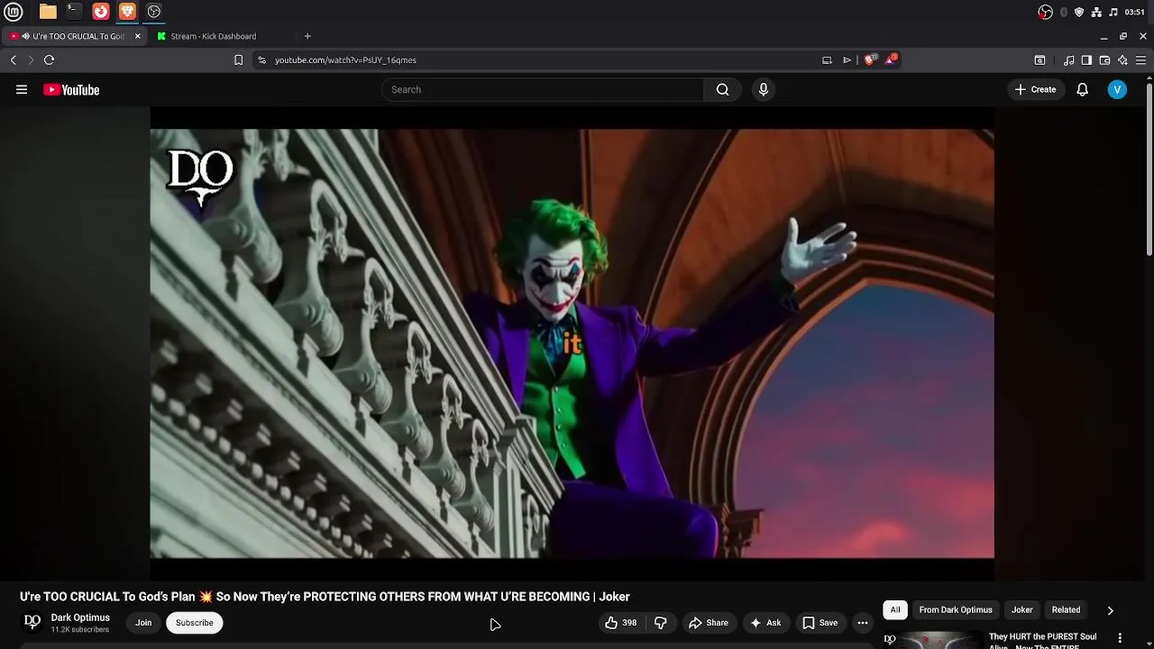Viewport: 1154px width, 649px height.
Task: Open the account avatar menu
Action: pyautogui.click(x=1117, y=89)
